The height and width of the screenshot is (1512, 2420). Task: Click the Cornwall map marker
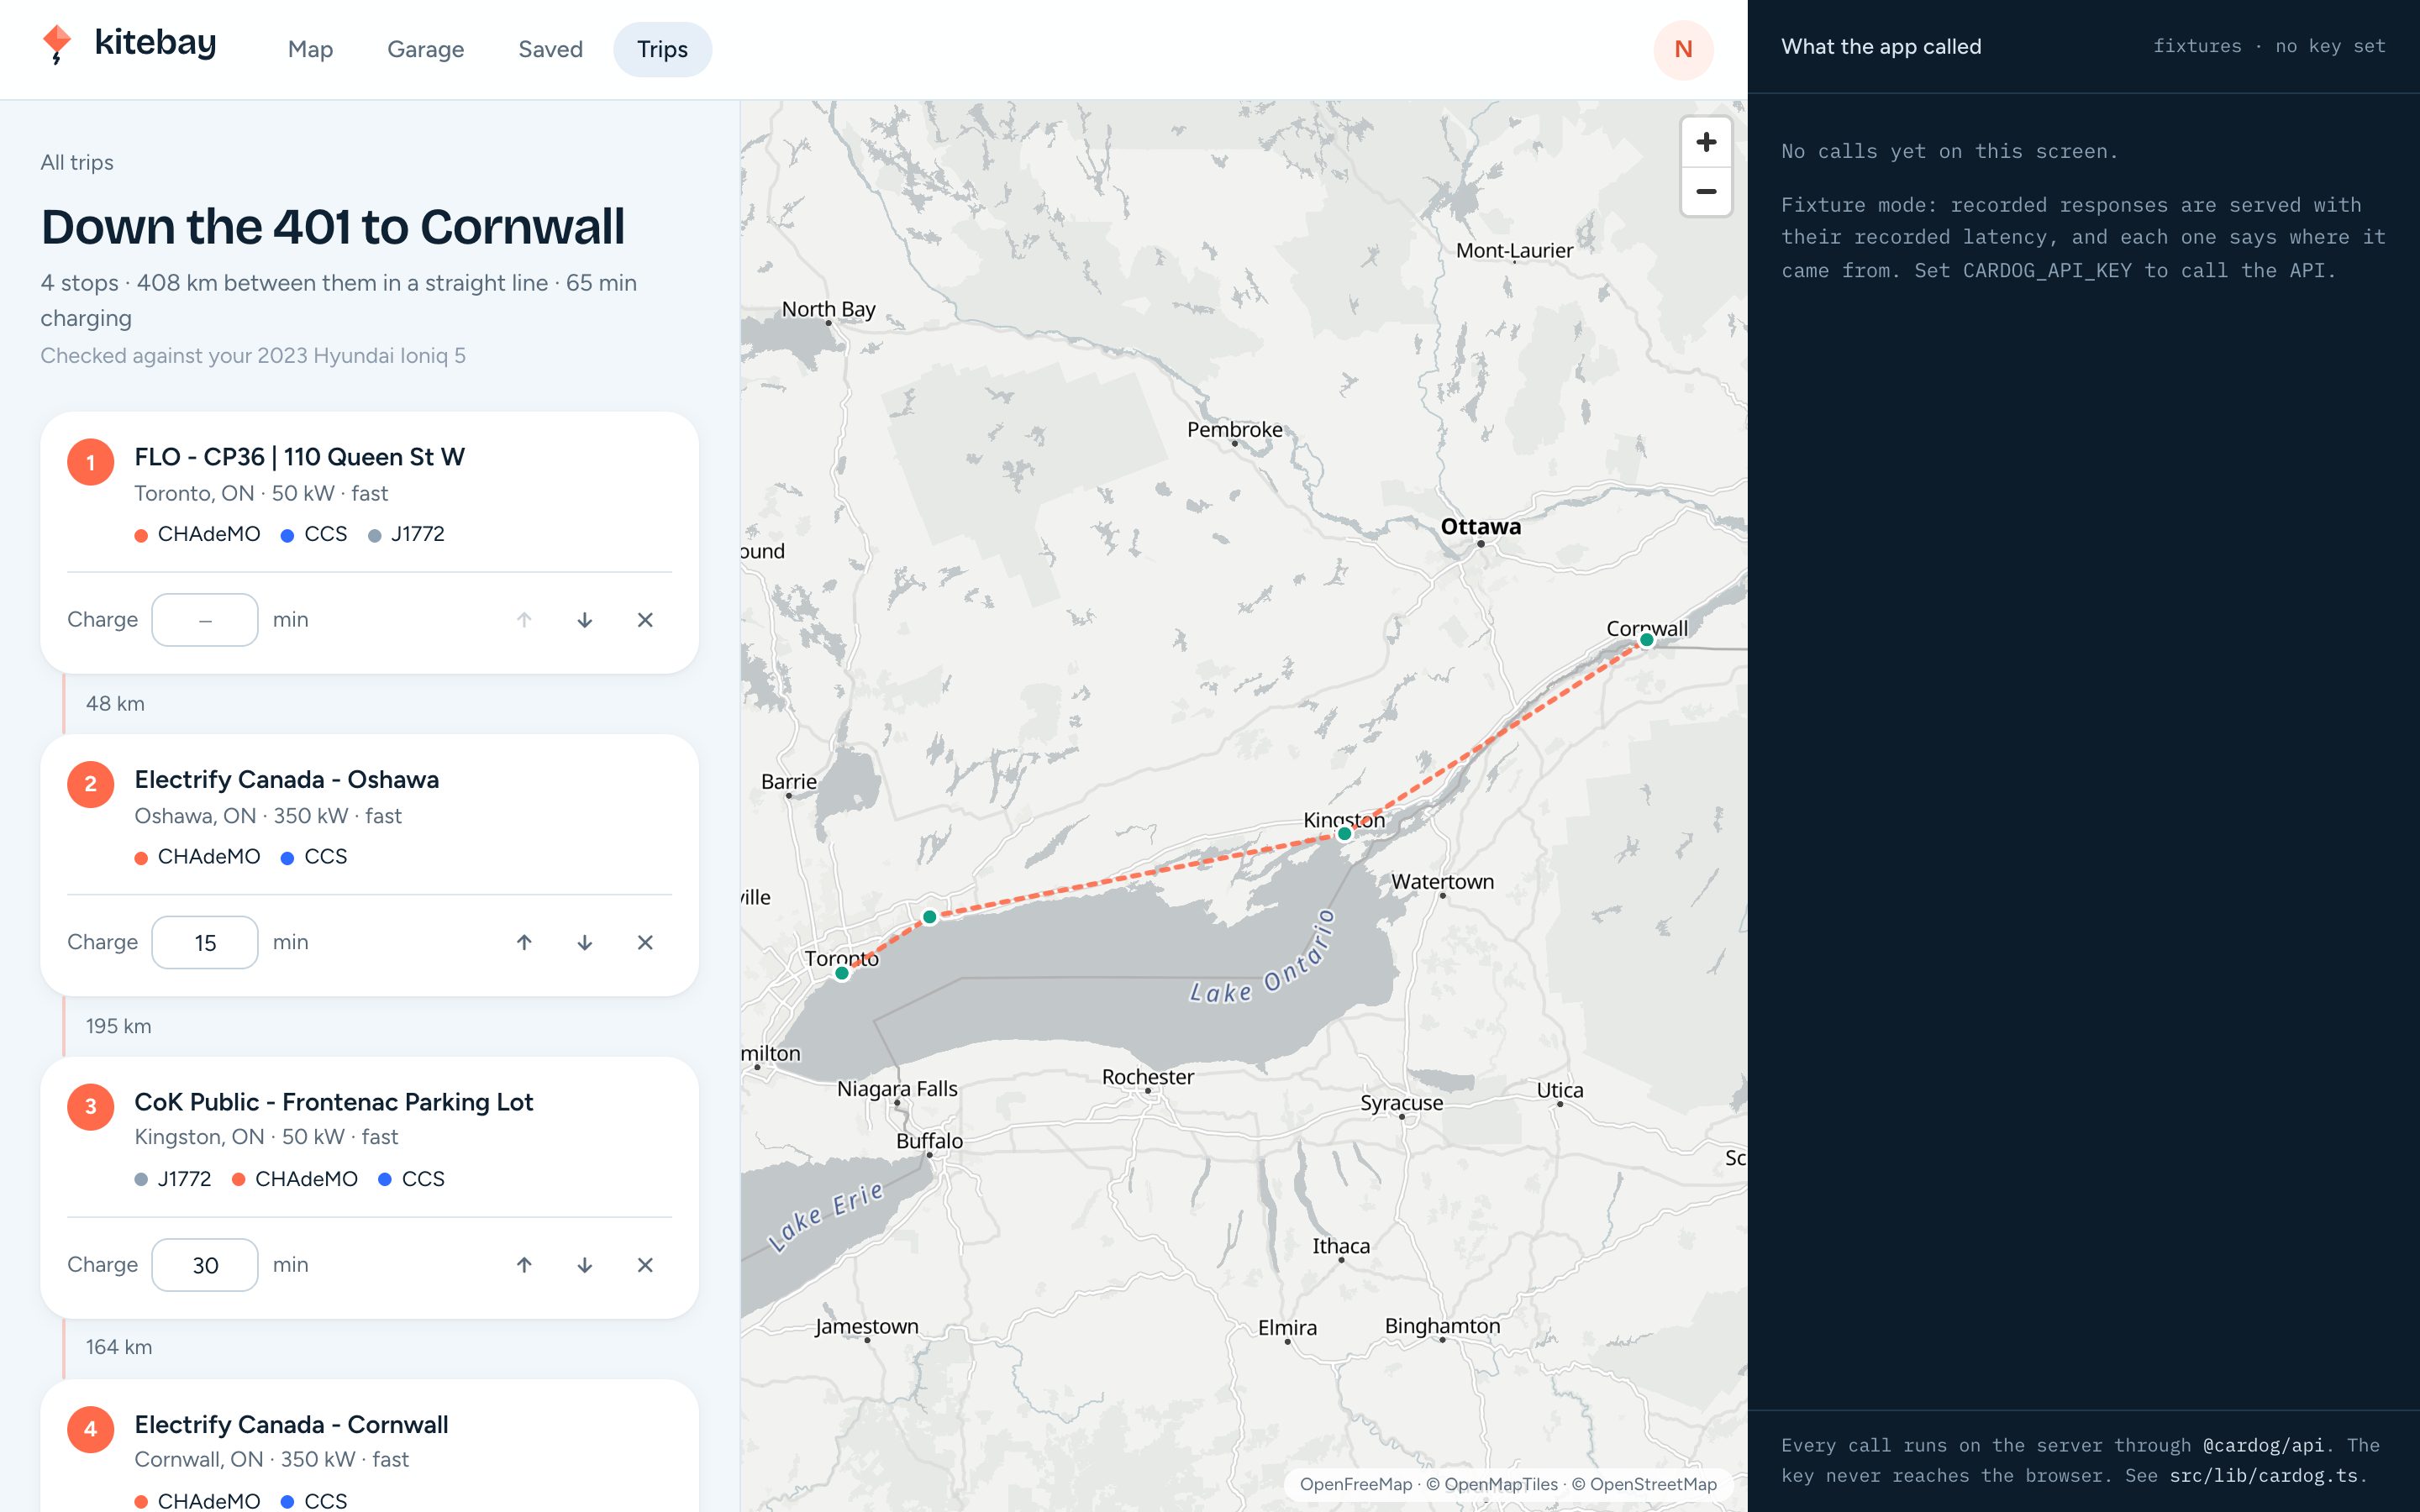point(1647,640)
